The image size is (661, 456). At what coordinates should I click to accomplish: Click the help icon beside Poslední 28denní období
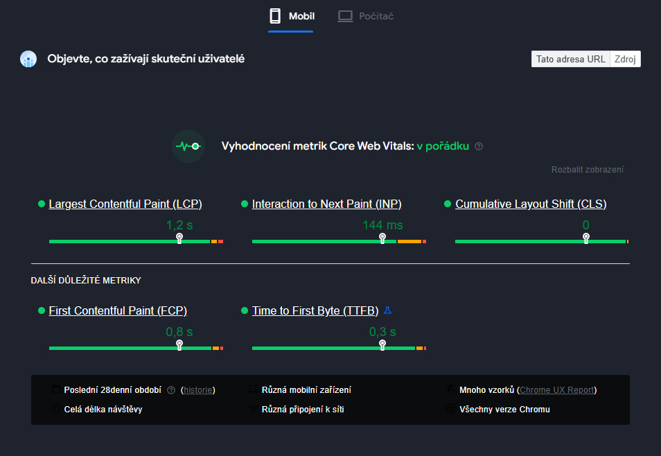tap(171, 390)
